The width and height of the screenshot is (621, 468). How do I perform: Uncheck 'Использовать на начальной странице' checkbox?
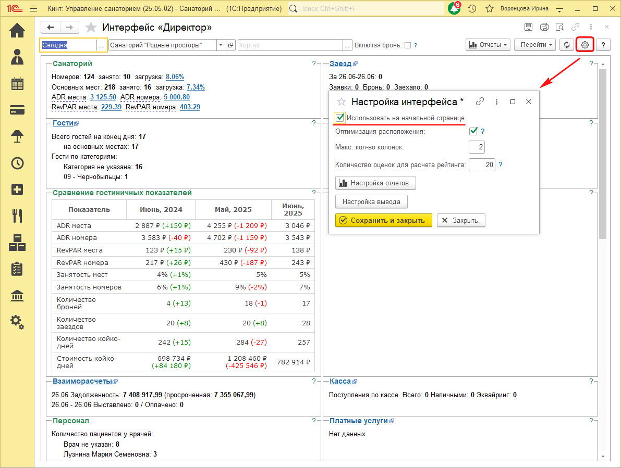click(340, 118)
